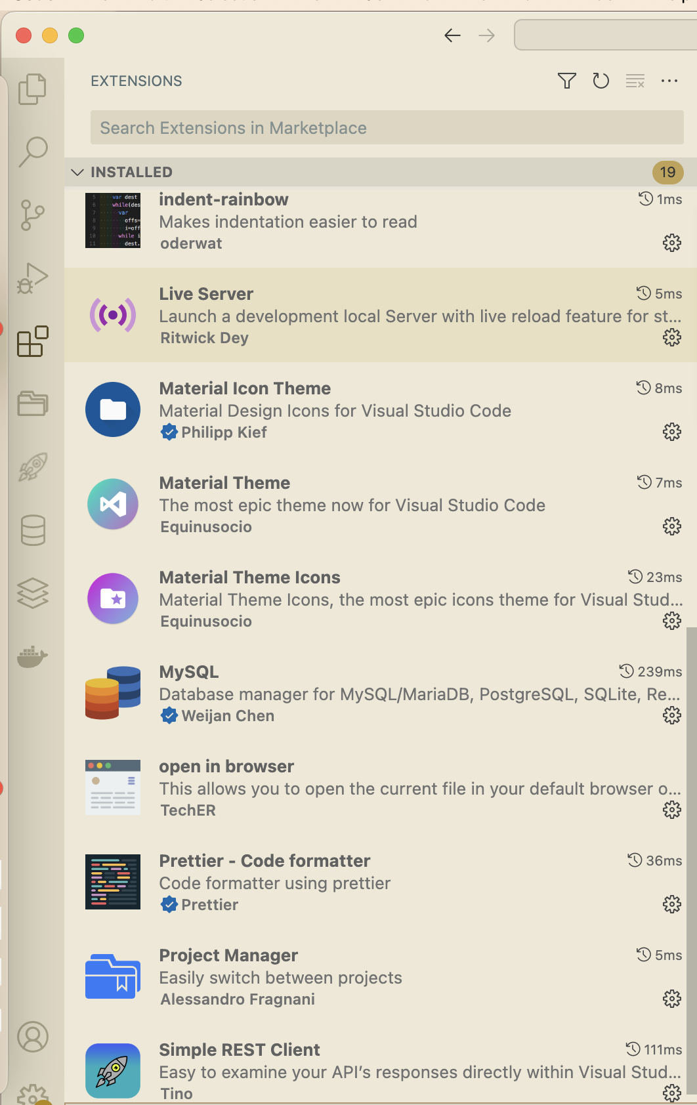Open Simple REST Client title
Screen dimensions: 697x1105
pyautogui.click(x=240, y=1050)
